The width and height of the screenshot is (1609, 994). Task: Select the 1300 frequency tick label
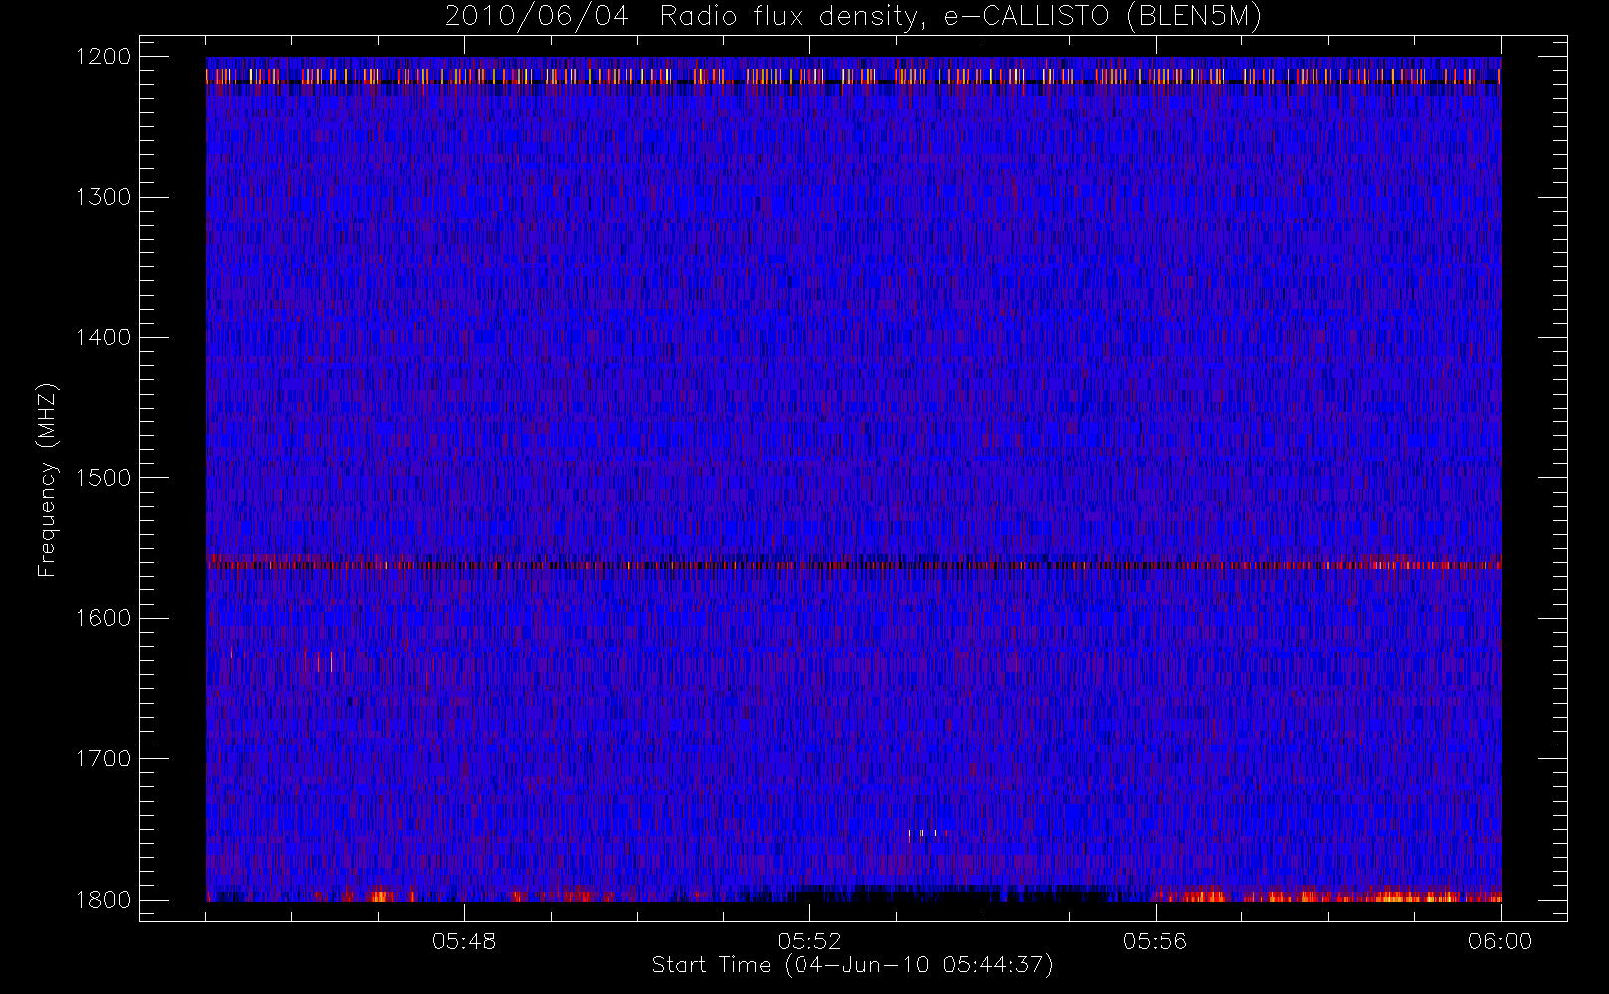[103, 197]
